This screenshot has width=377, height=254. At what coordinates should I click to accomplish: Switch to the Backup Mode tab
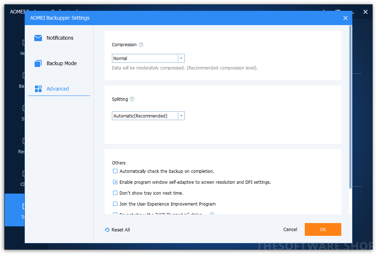pyautogui.click(x=59, y=63)
